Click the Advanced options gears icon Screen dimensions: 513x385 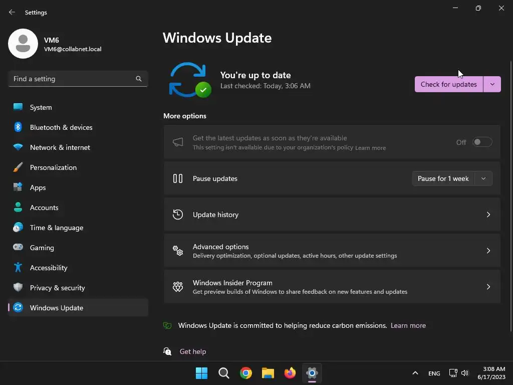coord(178,251)
